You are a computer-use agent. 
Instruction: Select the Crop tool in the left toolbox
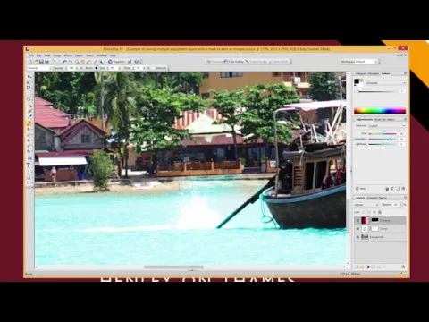pyautogui.click(x=29, y=88)
